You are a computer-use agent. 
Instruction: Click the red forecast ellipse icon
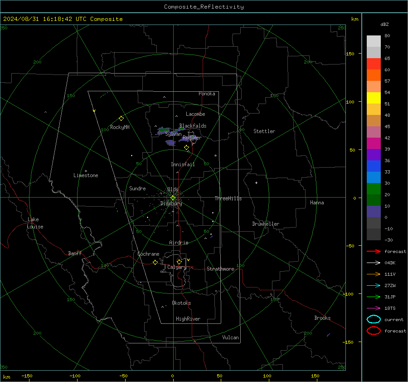pyautogui.click(x=374, y=331)
